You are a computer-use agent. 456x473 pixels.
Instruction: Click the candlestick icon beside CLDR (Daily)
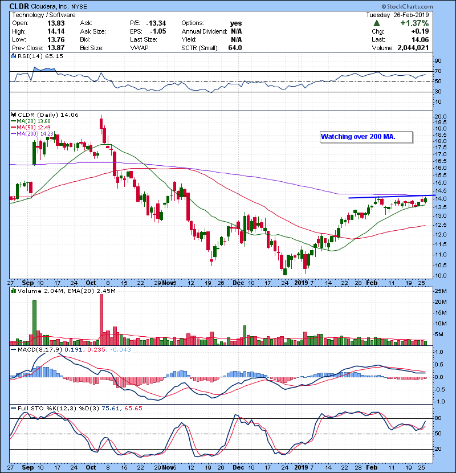click(x=13, y=115)
